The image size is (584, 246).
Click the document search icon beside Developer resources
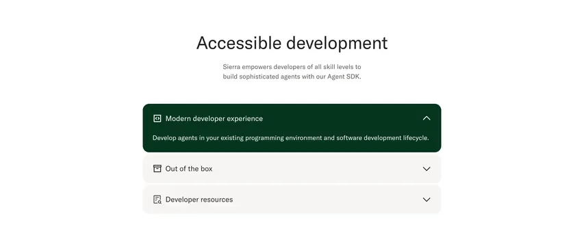pos(157,200)
